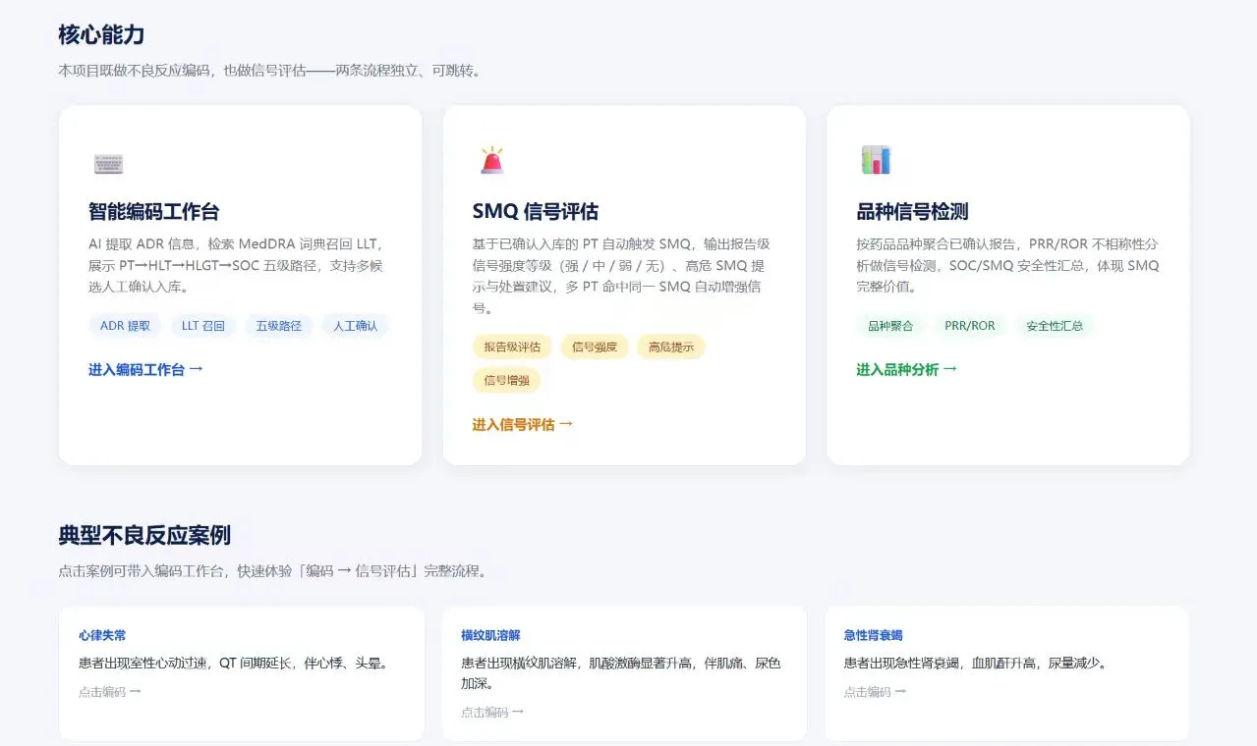Screen dimensions: 1257x746
Task: Open the 急性肾衰竭 case title
Action: [873, 635]
